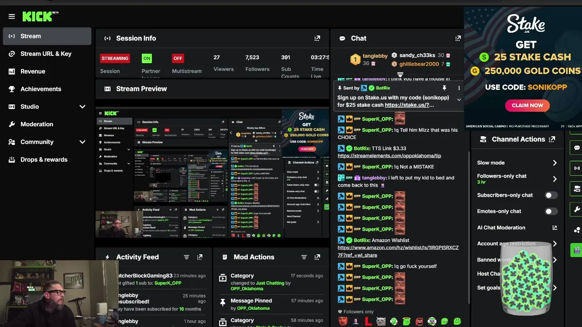The height and width of the screenshot is (327, 582).
Task: Pop out the Chat panel
Action: pos(458,38)
